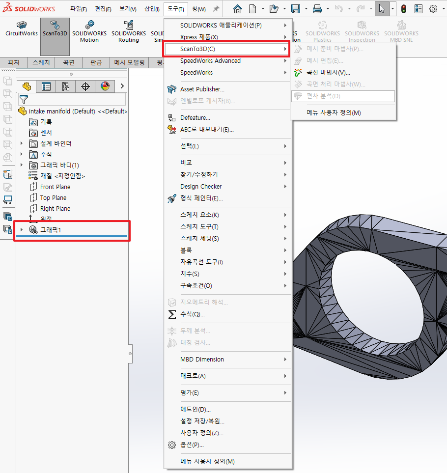The image size is (447, 473).
Task: Open the Design Checker submenu
Action: point(228,187)
